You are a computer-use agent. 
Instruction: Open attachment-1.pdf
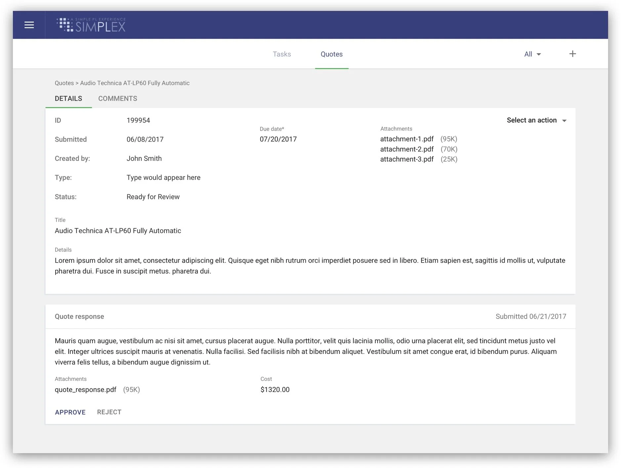click(x=407, y=139)
